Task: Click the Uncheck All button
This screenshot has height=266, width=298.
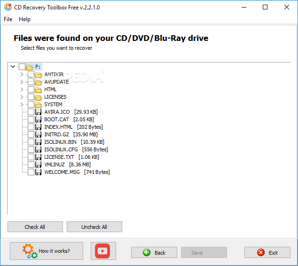Action: coord(94,227)
